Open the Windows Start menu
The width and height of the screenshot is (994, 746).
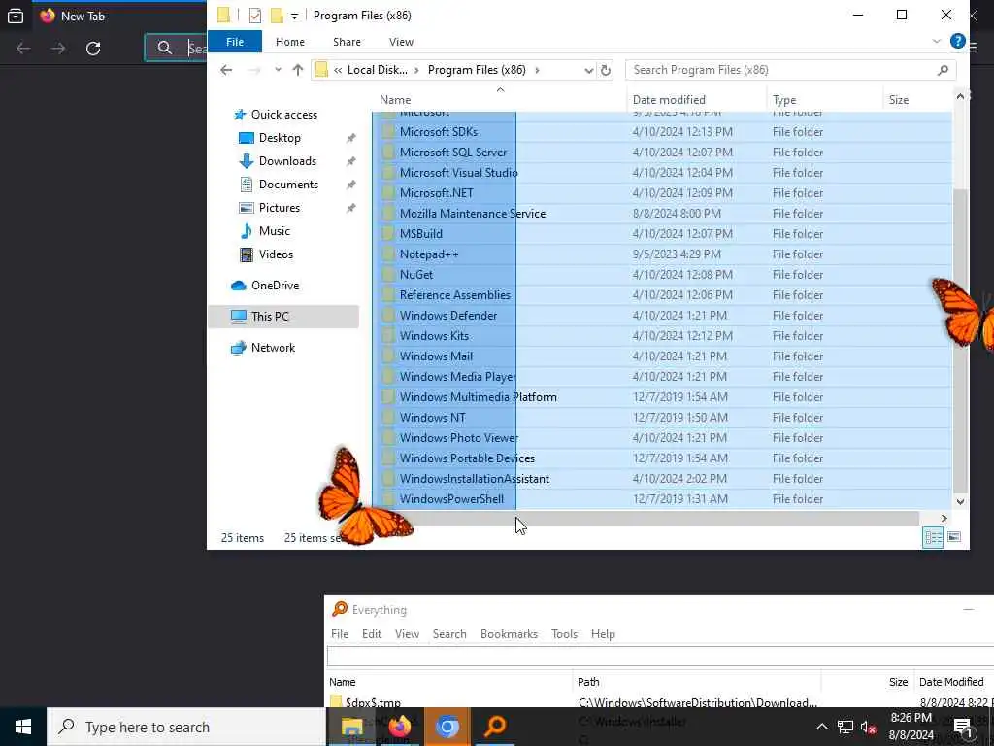point(23,727)
